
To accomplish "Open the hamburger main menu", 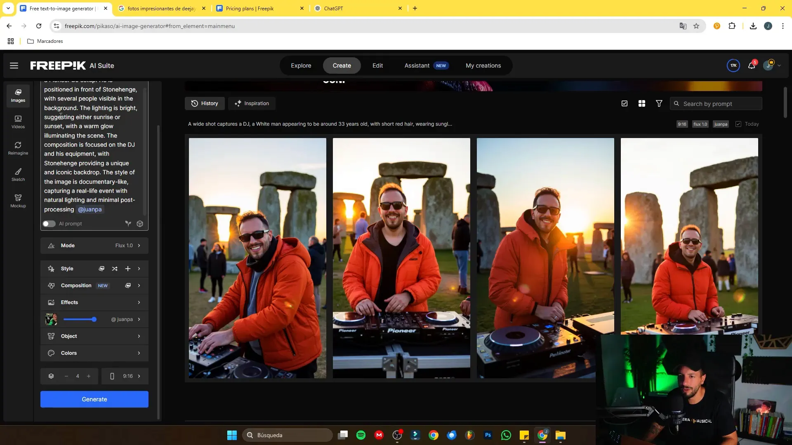I will pyautogui.click(x=14, y=66).
